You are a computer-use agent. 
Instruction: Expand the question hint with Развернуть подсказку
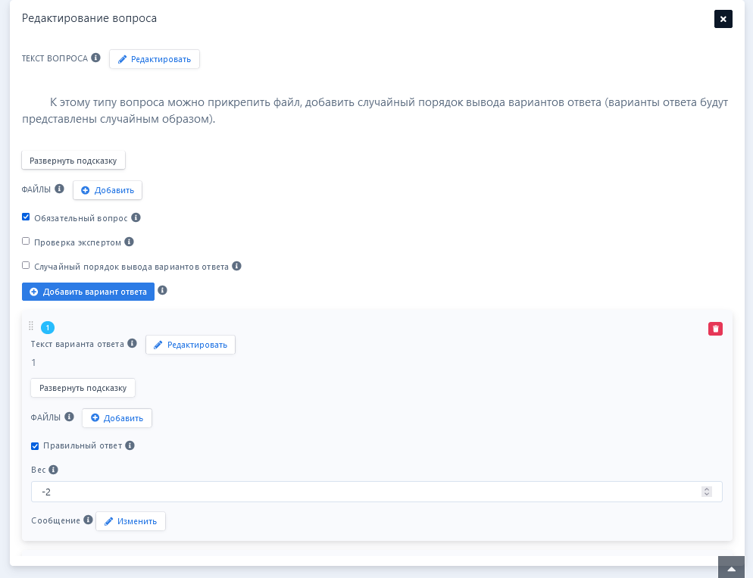(73, 161)
